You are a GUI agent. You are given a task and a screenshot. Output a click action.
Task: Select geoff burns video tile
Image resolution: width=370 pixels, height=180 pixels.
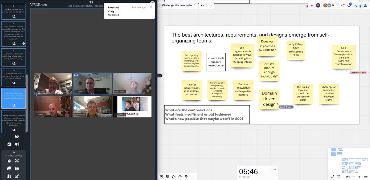[x=92, y=106]
